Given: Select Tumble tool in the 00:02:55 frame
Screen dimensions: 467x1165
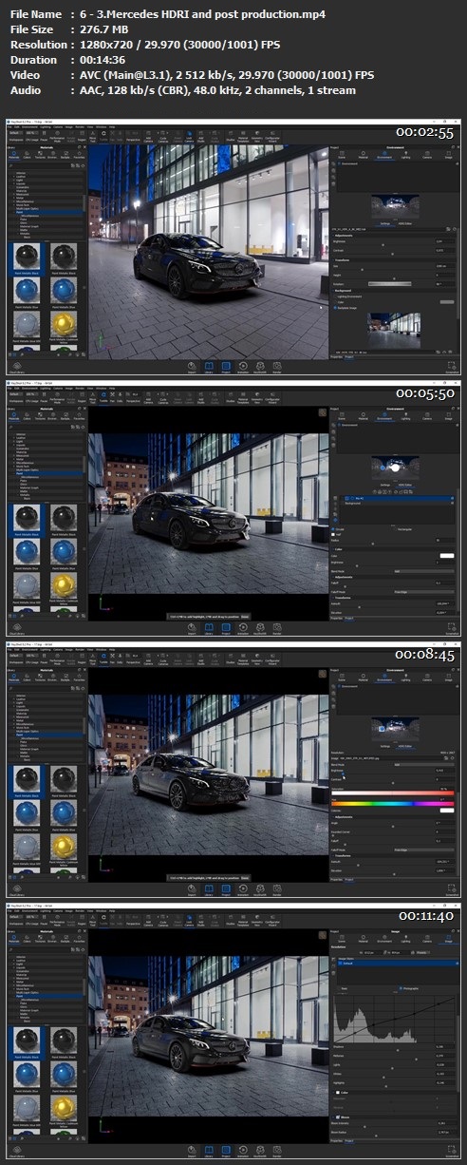Looking at the screenshot, I should [x=103, y=136].
